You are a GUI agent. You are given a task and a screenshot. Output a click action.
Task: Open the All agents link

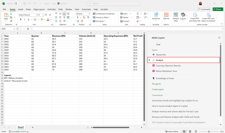tap(156, 84)
